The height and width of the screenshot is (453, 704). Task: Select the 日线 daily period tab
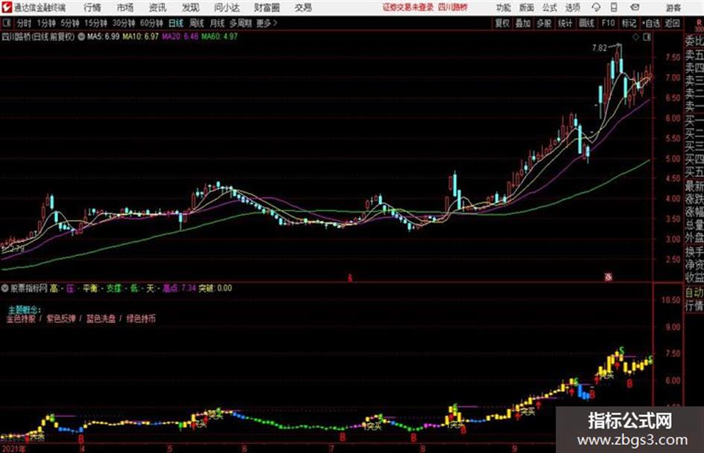click(x=176, y=23)
